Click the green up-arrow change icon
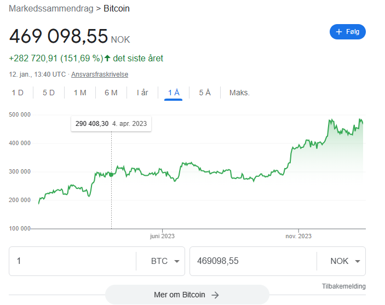Image resolution: width=385 pixels, height=305 pixels. (107, 58)
